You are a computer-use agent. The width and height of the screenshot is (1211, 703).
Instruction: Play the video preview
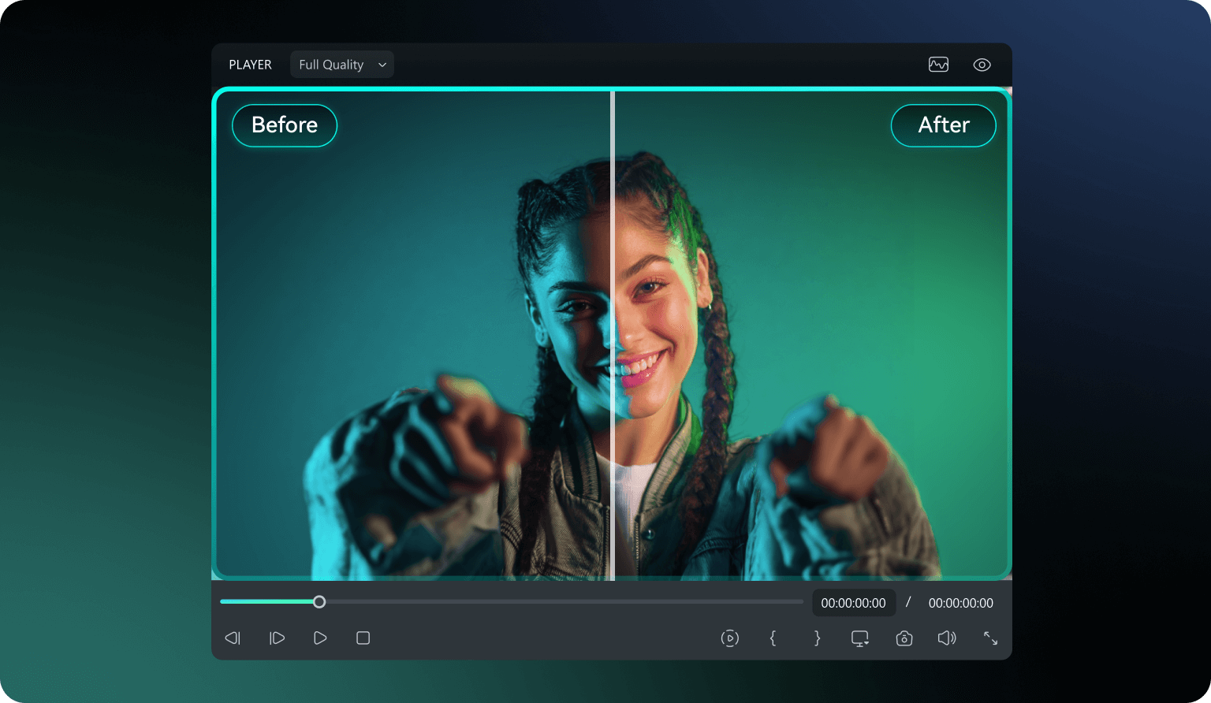(x=320, y=638)
